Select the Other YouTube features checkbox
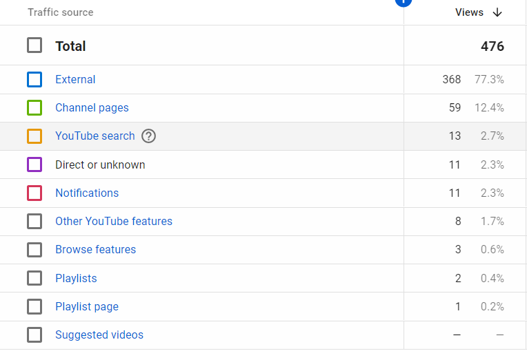The image size is (527, 351). [34, 221]
